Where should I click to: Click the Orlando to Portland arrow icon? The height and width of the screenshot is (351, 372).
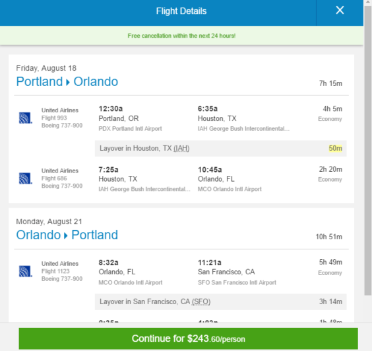tap(66, 236)
